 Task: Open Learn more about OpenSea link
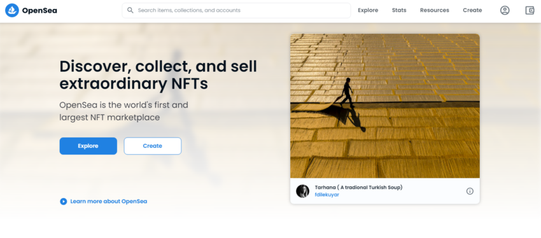(x=109, y=202)
